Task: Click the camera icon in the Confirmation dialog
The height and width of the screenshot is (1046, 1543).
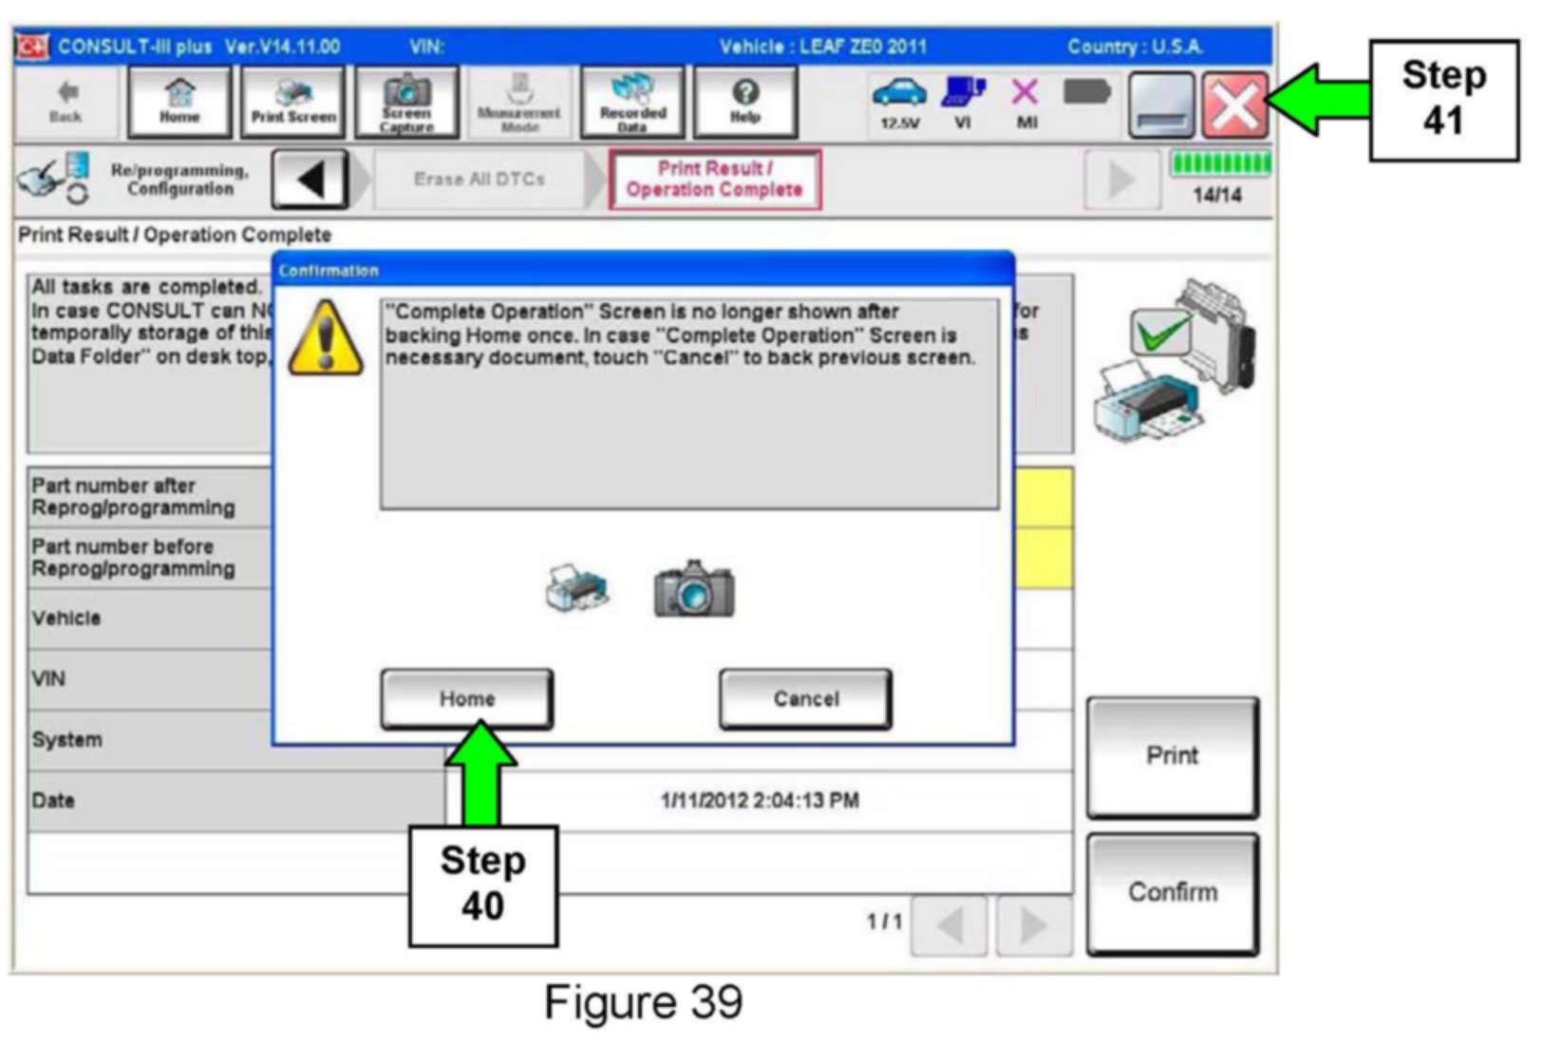Action: click(x=693, y=588)
